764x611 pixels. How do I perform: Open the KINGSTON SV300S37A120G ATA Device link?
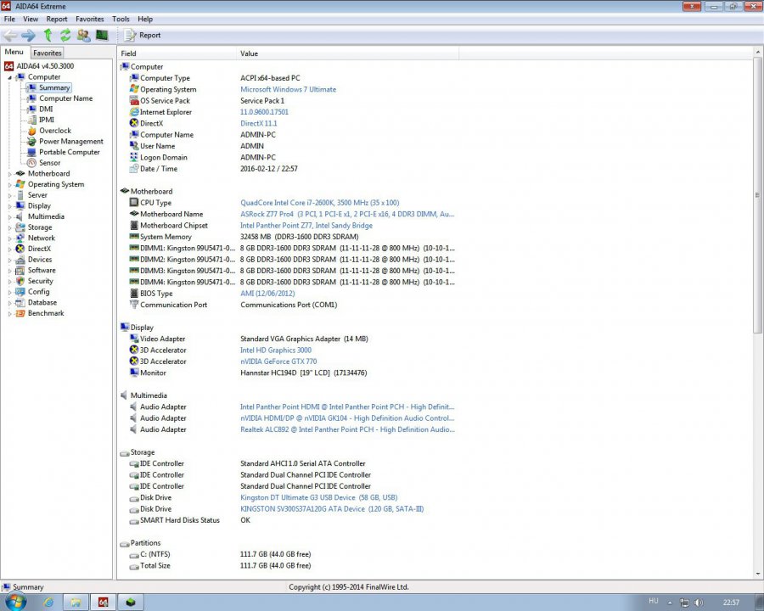tap(332, 508)
